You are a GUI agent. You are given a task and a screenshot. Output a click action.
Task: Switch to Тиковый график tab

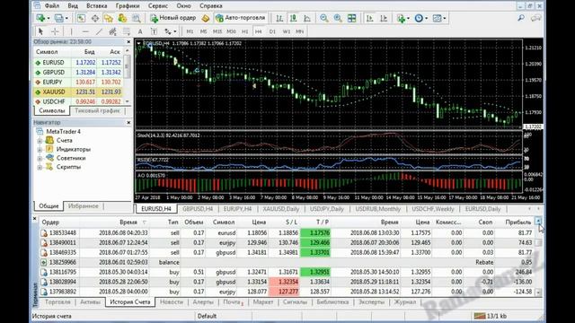pos(97,110)
